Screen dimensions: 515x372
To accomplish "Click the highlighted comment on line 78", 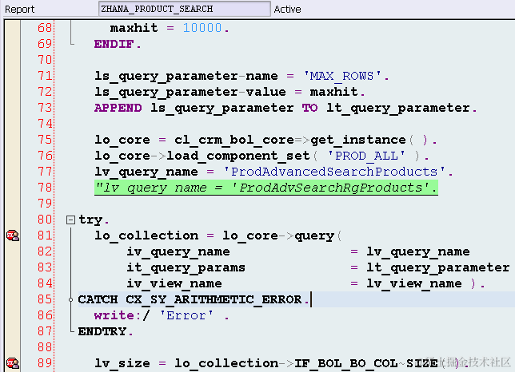I will (x=266, y=188).
